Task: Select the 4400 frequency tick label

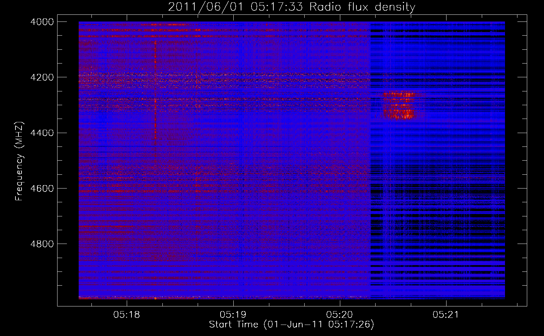Action: click(42, 133)
